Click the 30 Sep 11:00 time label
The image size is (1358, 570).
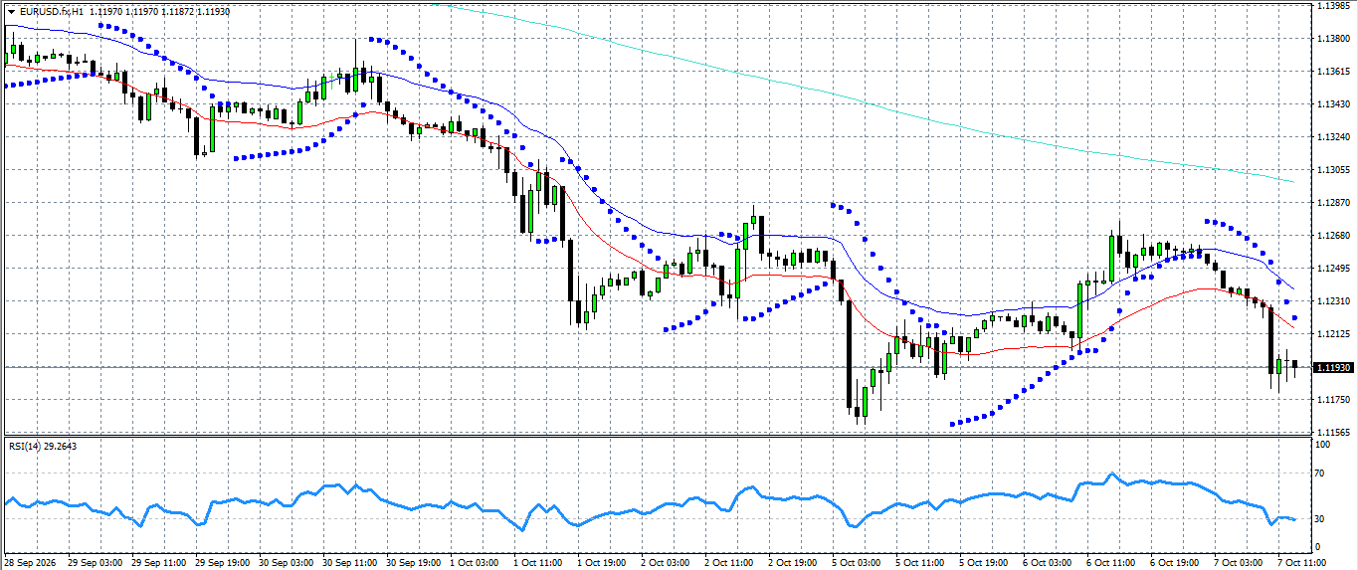(x=349, y=562)
